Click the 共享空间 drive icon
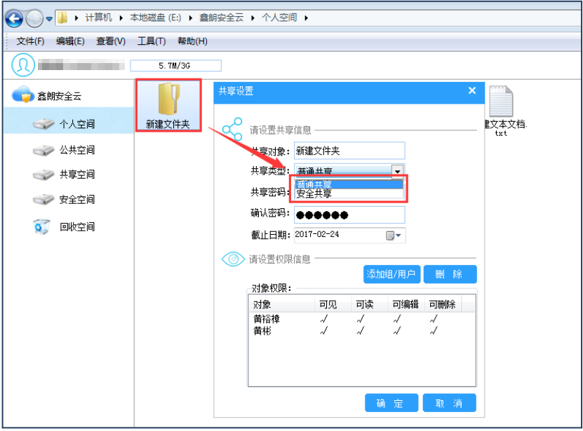The image size is (583, 431). tap(43, 175)
